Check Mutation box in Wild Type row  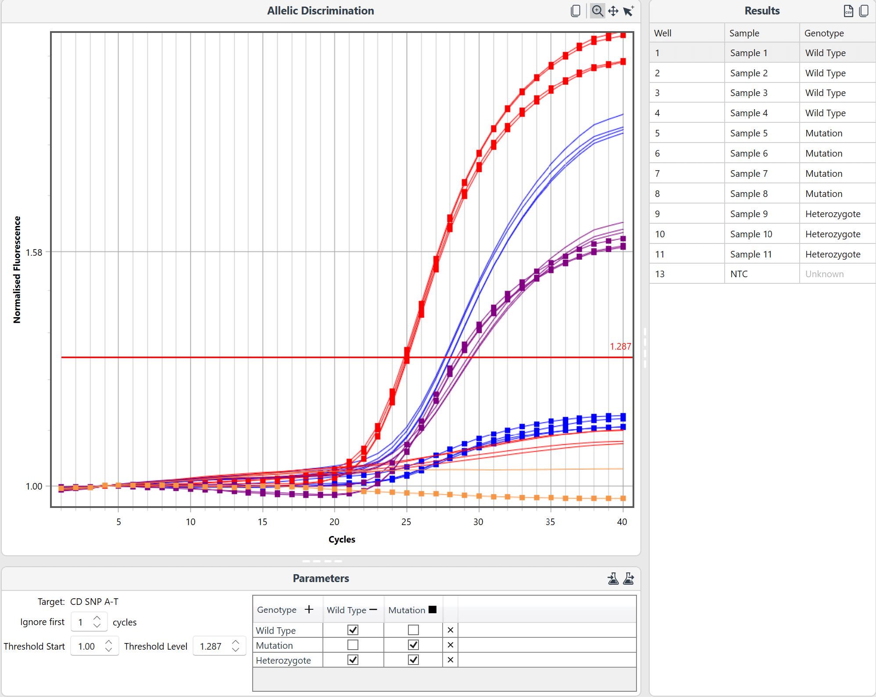point(413,630)
